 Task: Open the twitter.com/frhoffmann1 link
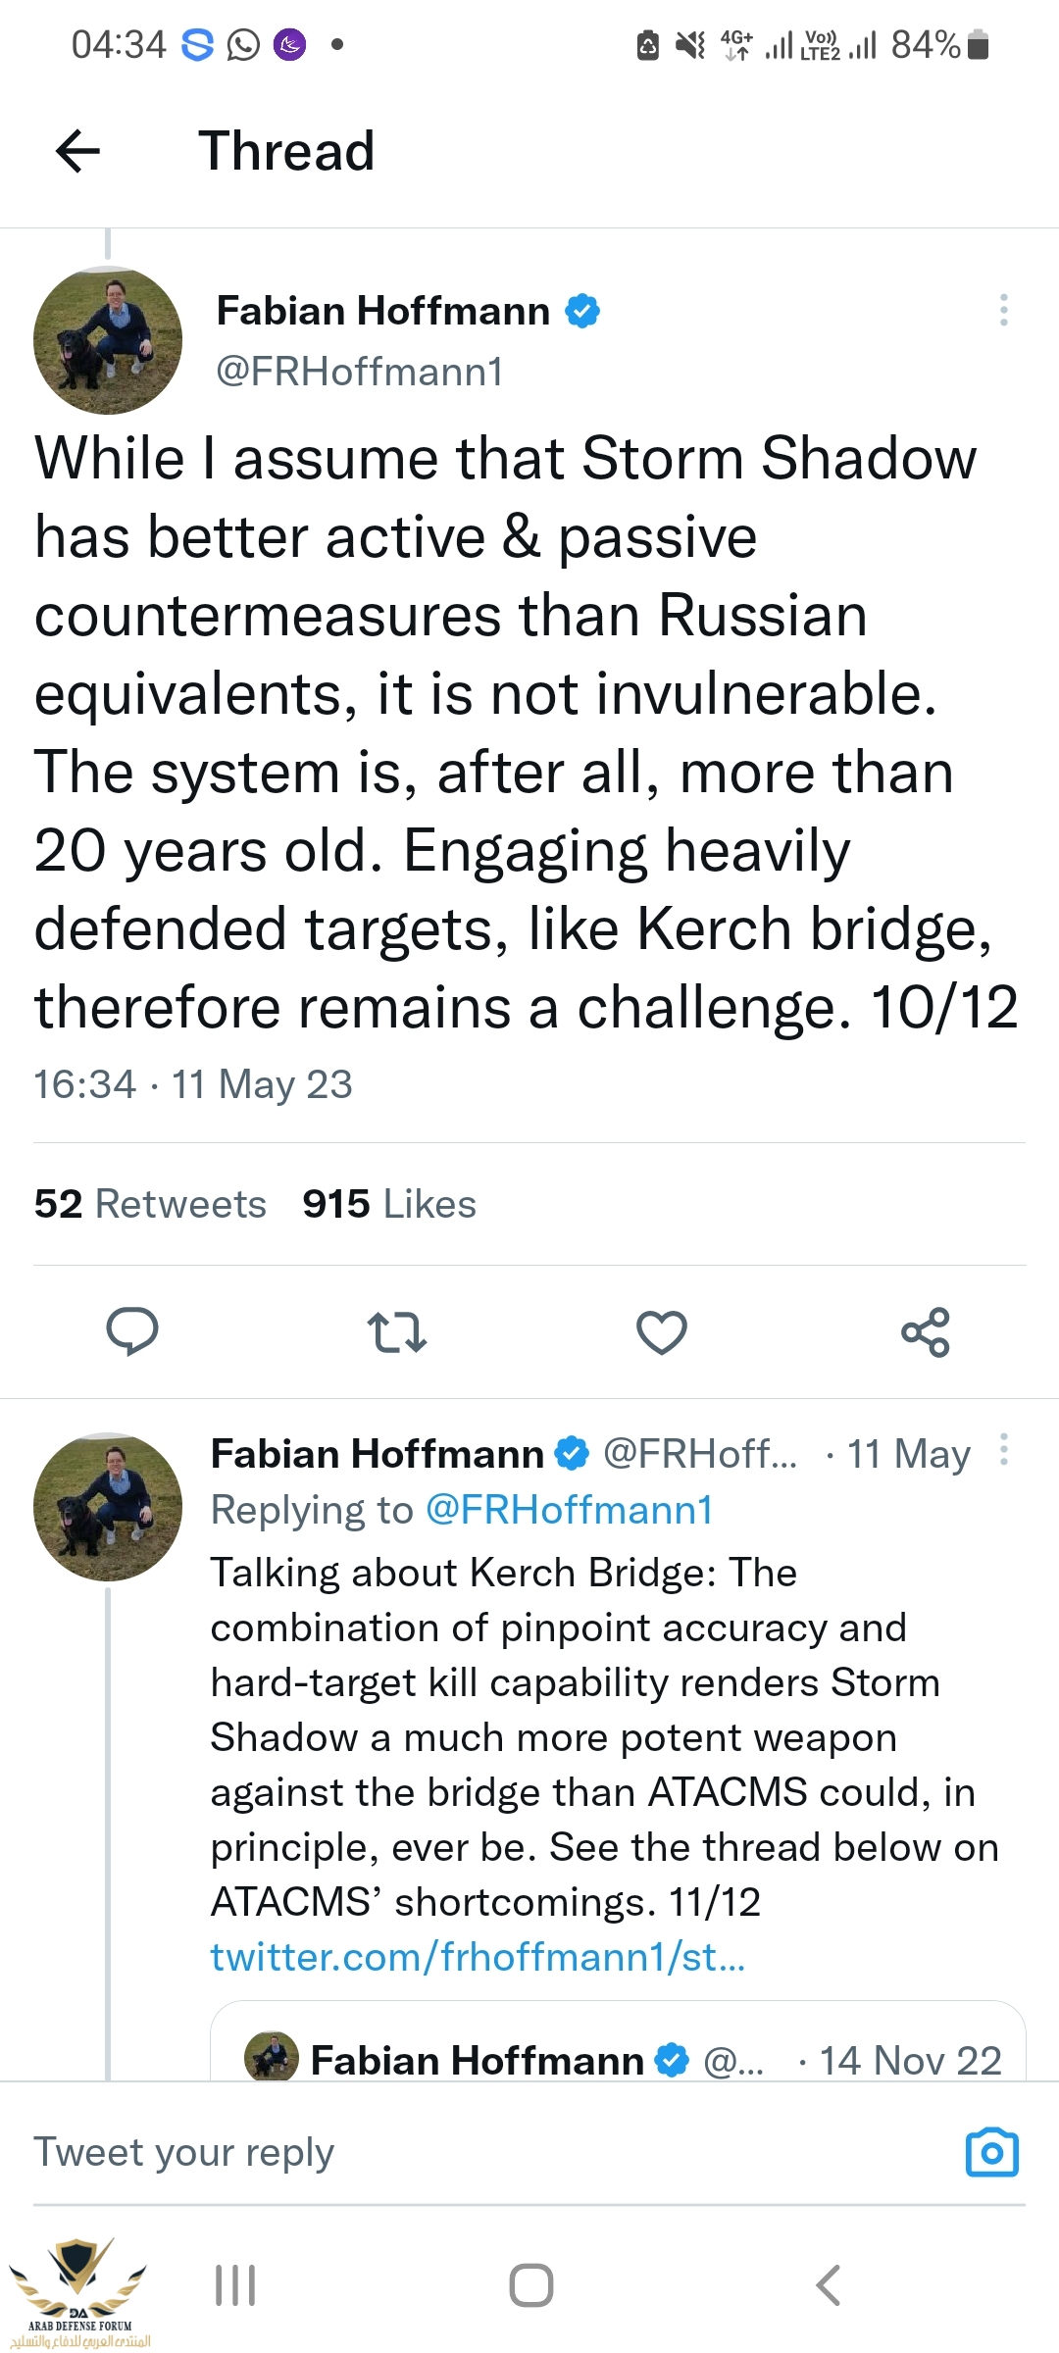[x=478, y=1957]
